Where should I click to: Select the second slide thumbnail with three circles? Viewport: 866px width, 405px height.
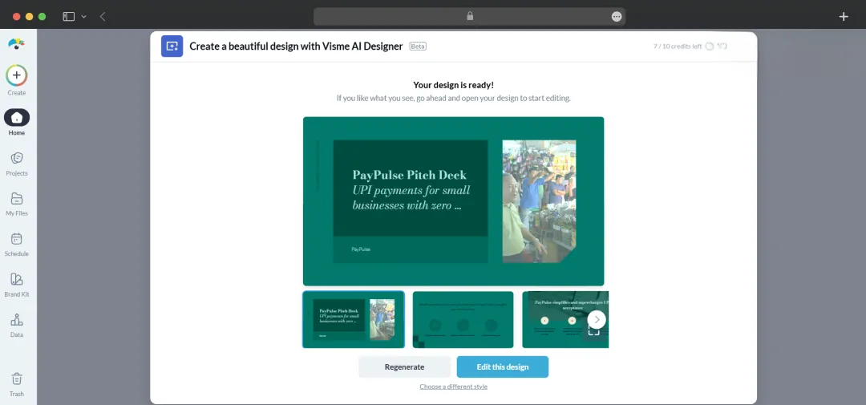(463, 319)
